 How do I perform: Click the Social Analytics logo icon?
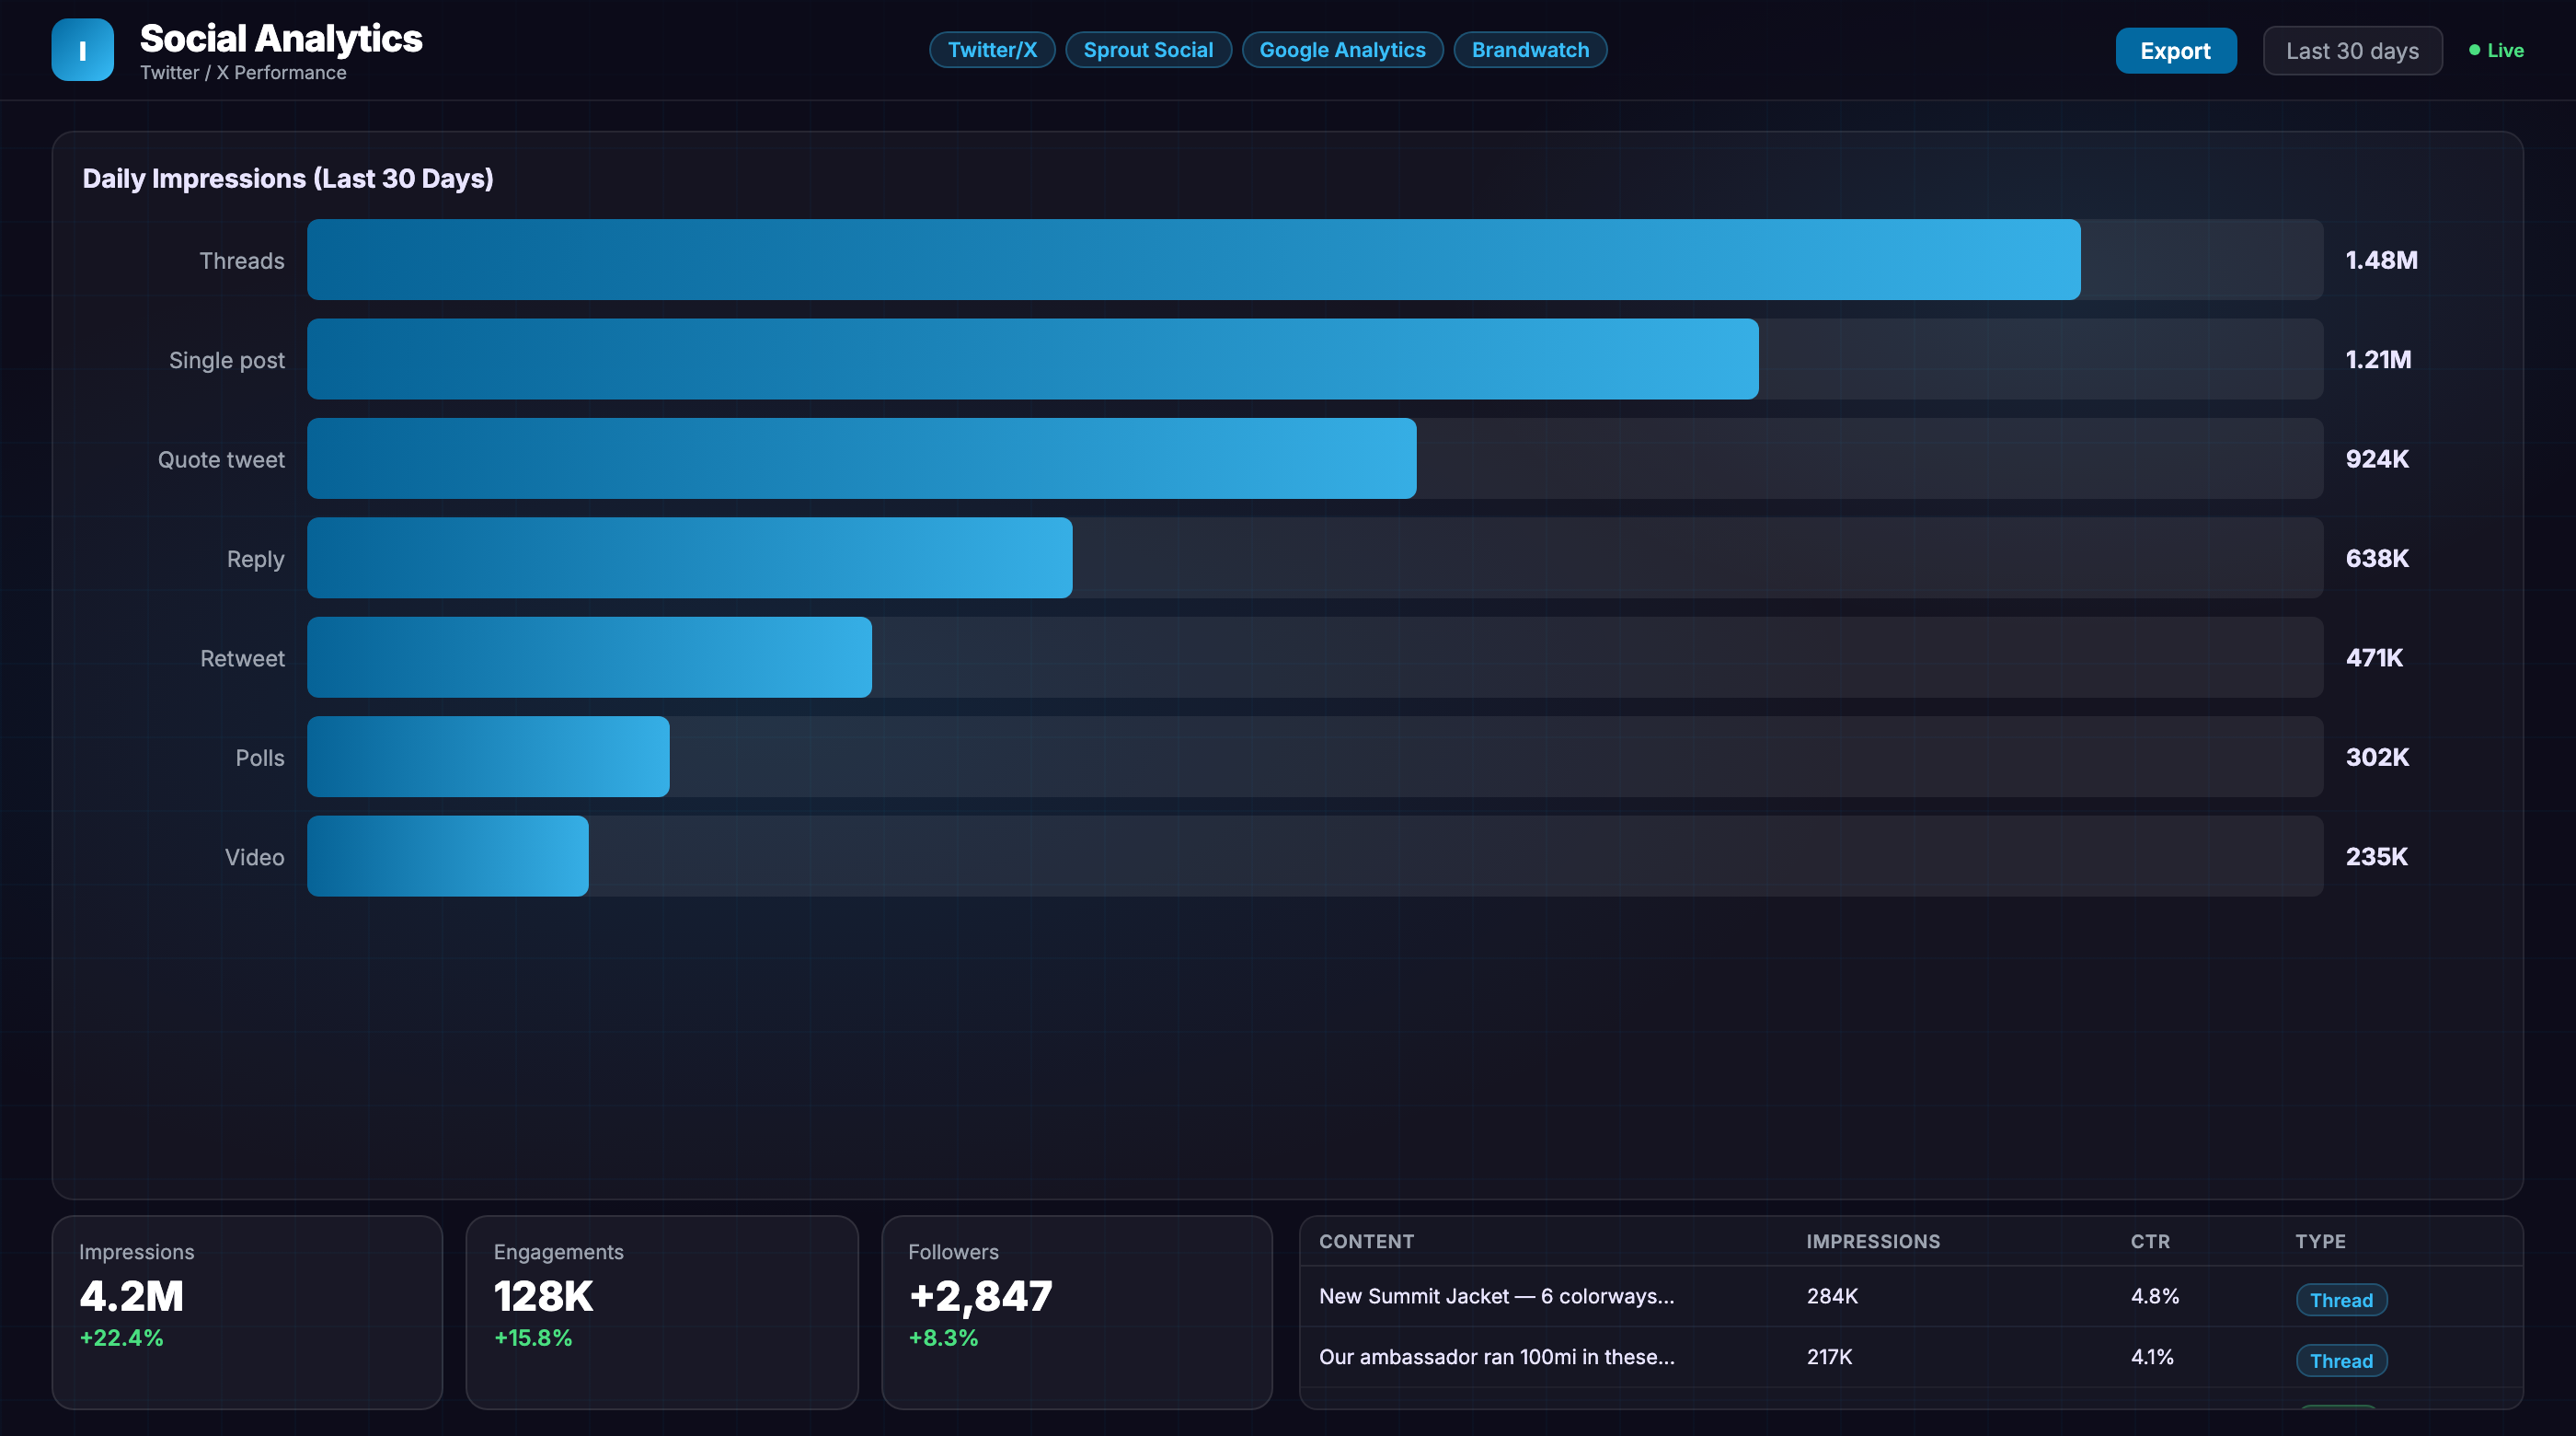click(x=82, y=50)
